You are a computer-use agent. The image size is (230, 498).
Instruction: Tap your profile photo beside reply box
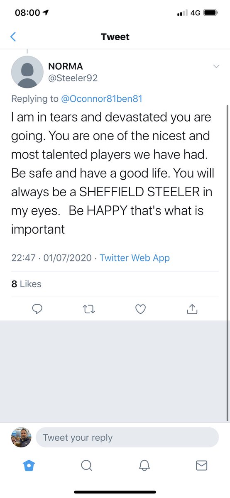click(21, 437)
